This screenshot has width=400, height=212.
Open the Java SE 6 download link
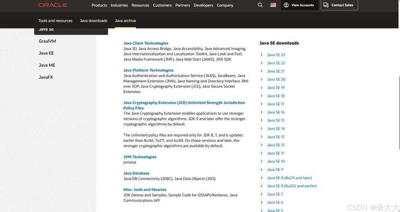click(275, 202)
